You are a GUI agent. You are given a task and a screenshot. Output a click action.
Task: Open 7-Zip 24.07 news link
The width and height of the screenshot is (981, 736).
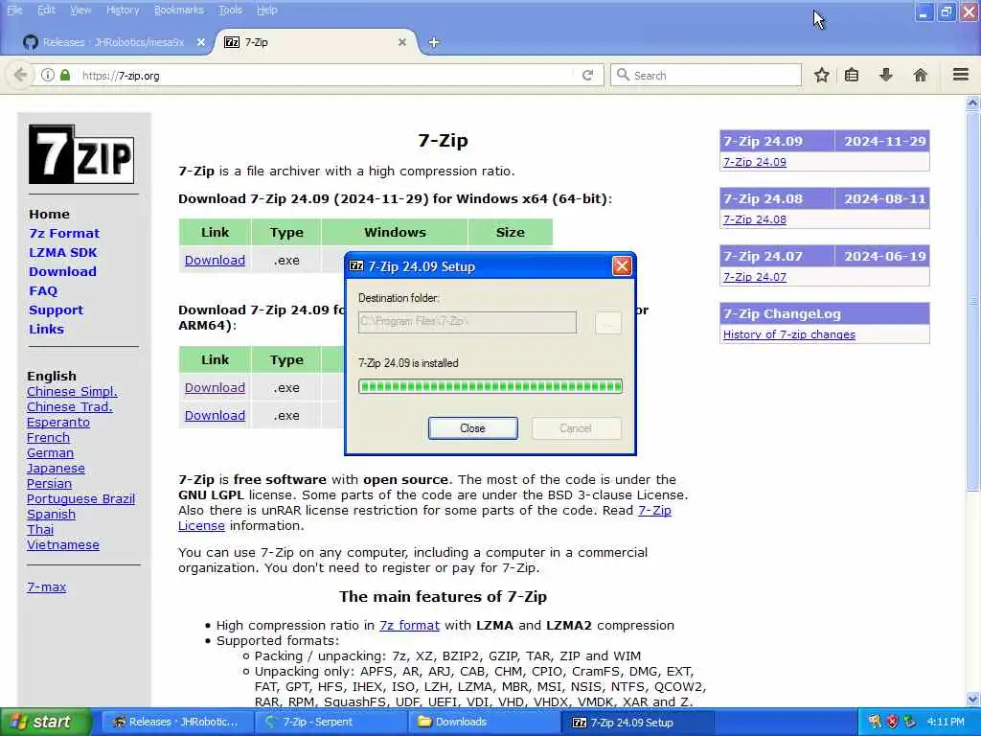point(755,277)
